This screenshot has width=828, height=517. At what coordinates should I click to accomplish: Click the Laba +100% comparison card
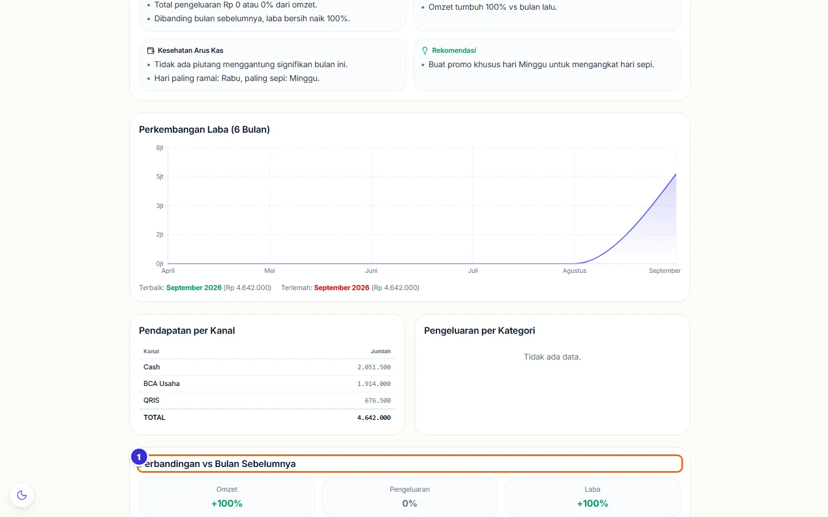[x=593, y=497]
